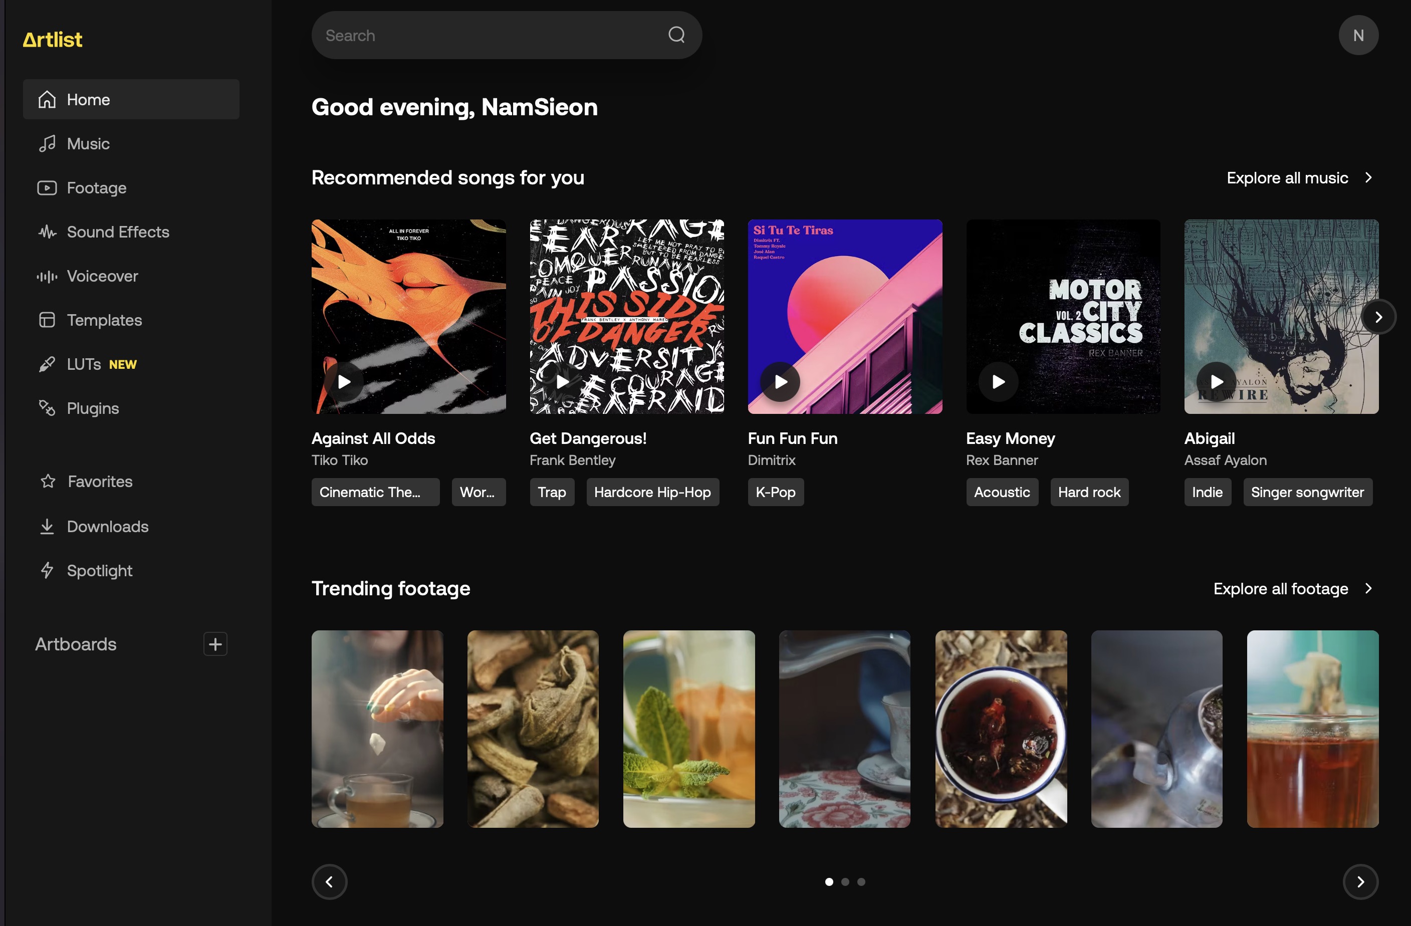Select the first carousel page dot
Viewport: 1411px width, 926px height.
tap(829, 881)
